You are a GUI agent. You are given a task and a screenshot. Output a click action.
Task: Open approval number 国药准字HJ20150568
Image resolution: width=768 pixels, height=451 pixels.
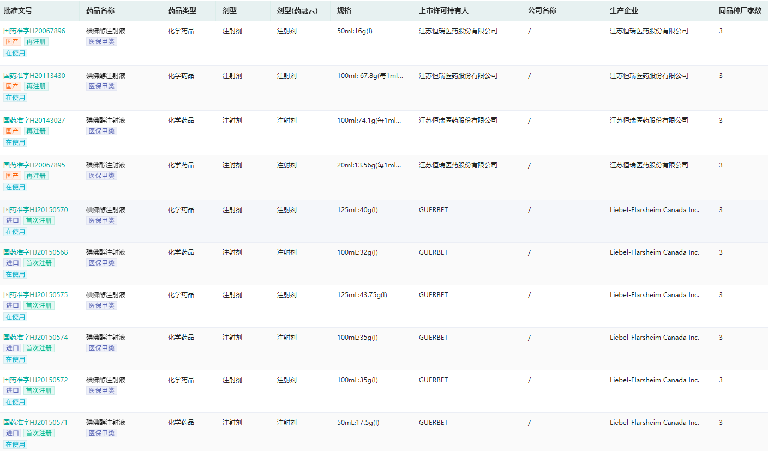(x=36, y=252)
